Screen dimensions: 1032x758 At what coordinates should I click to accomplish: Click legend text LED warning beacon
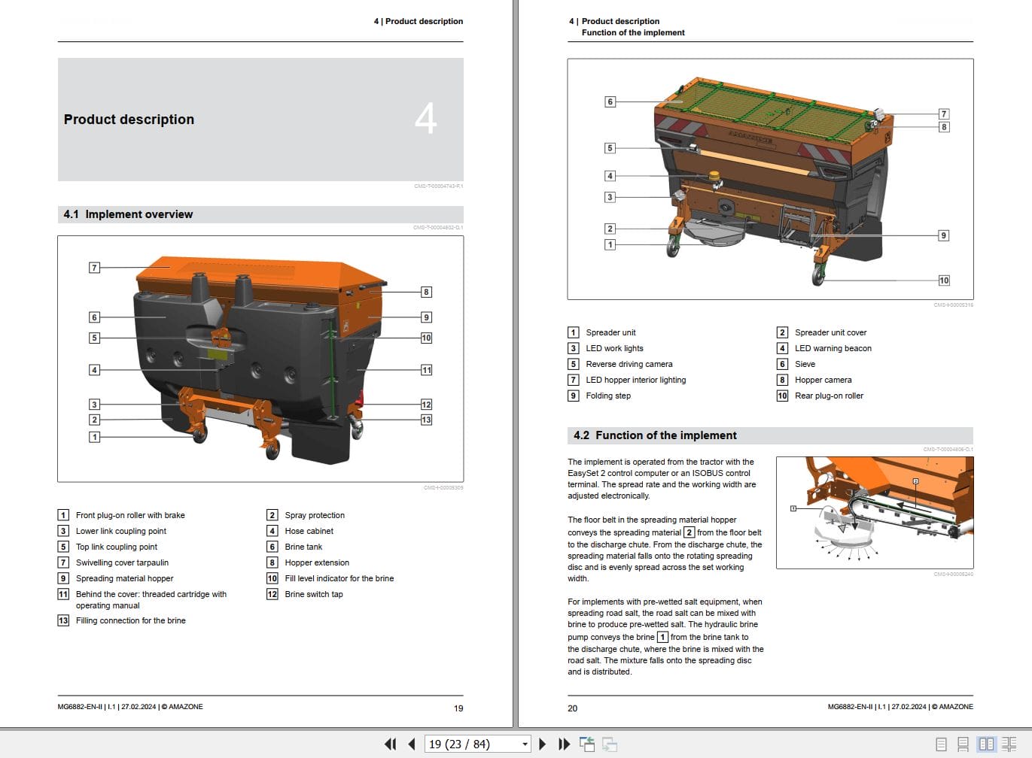tap(833, 348)
